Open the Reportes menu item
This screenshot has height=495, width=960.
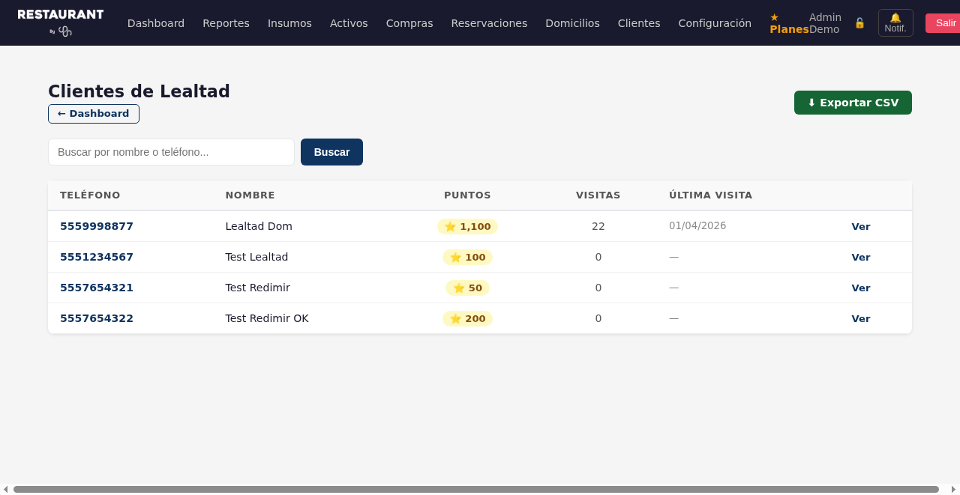(x=226, y=23)
